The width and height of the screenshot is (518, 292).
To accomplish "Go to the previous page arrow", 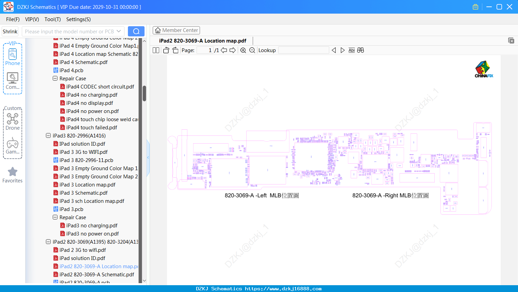I will point(224,50).
